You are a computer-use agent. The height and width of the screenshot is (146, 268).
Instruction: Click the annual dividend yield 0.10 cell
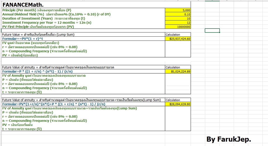178,14
